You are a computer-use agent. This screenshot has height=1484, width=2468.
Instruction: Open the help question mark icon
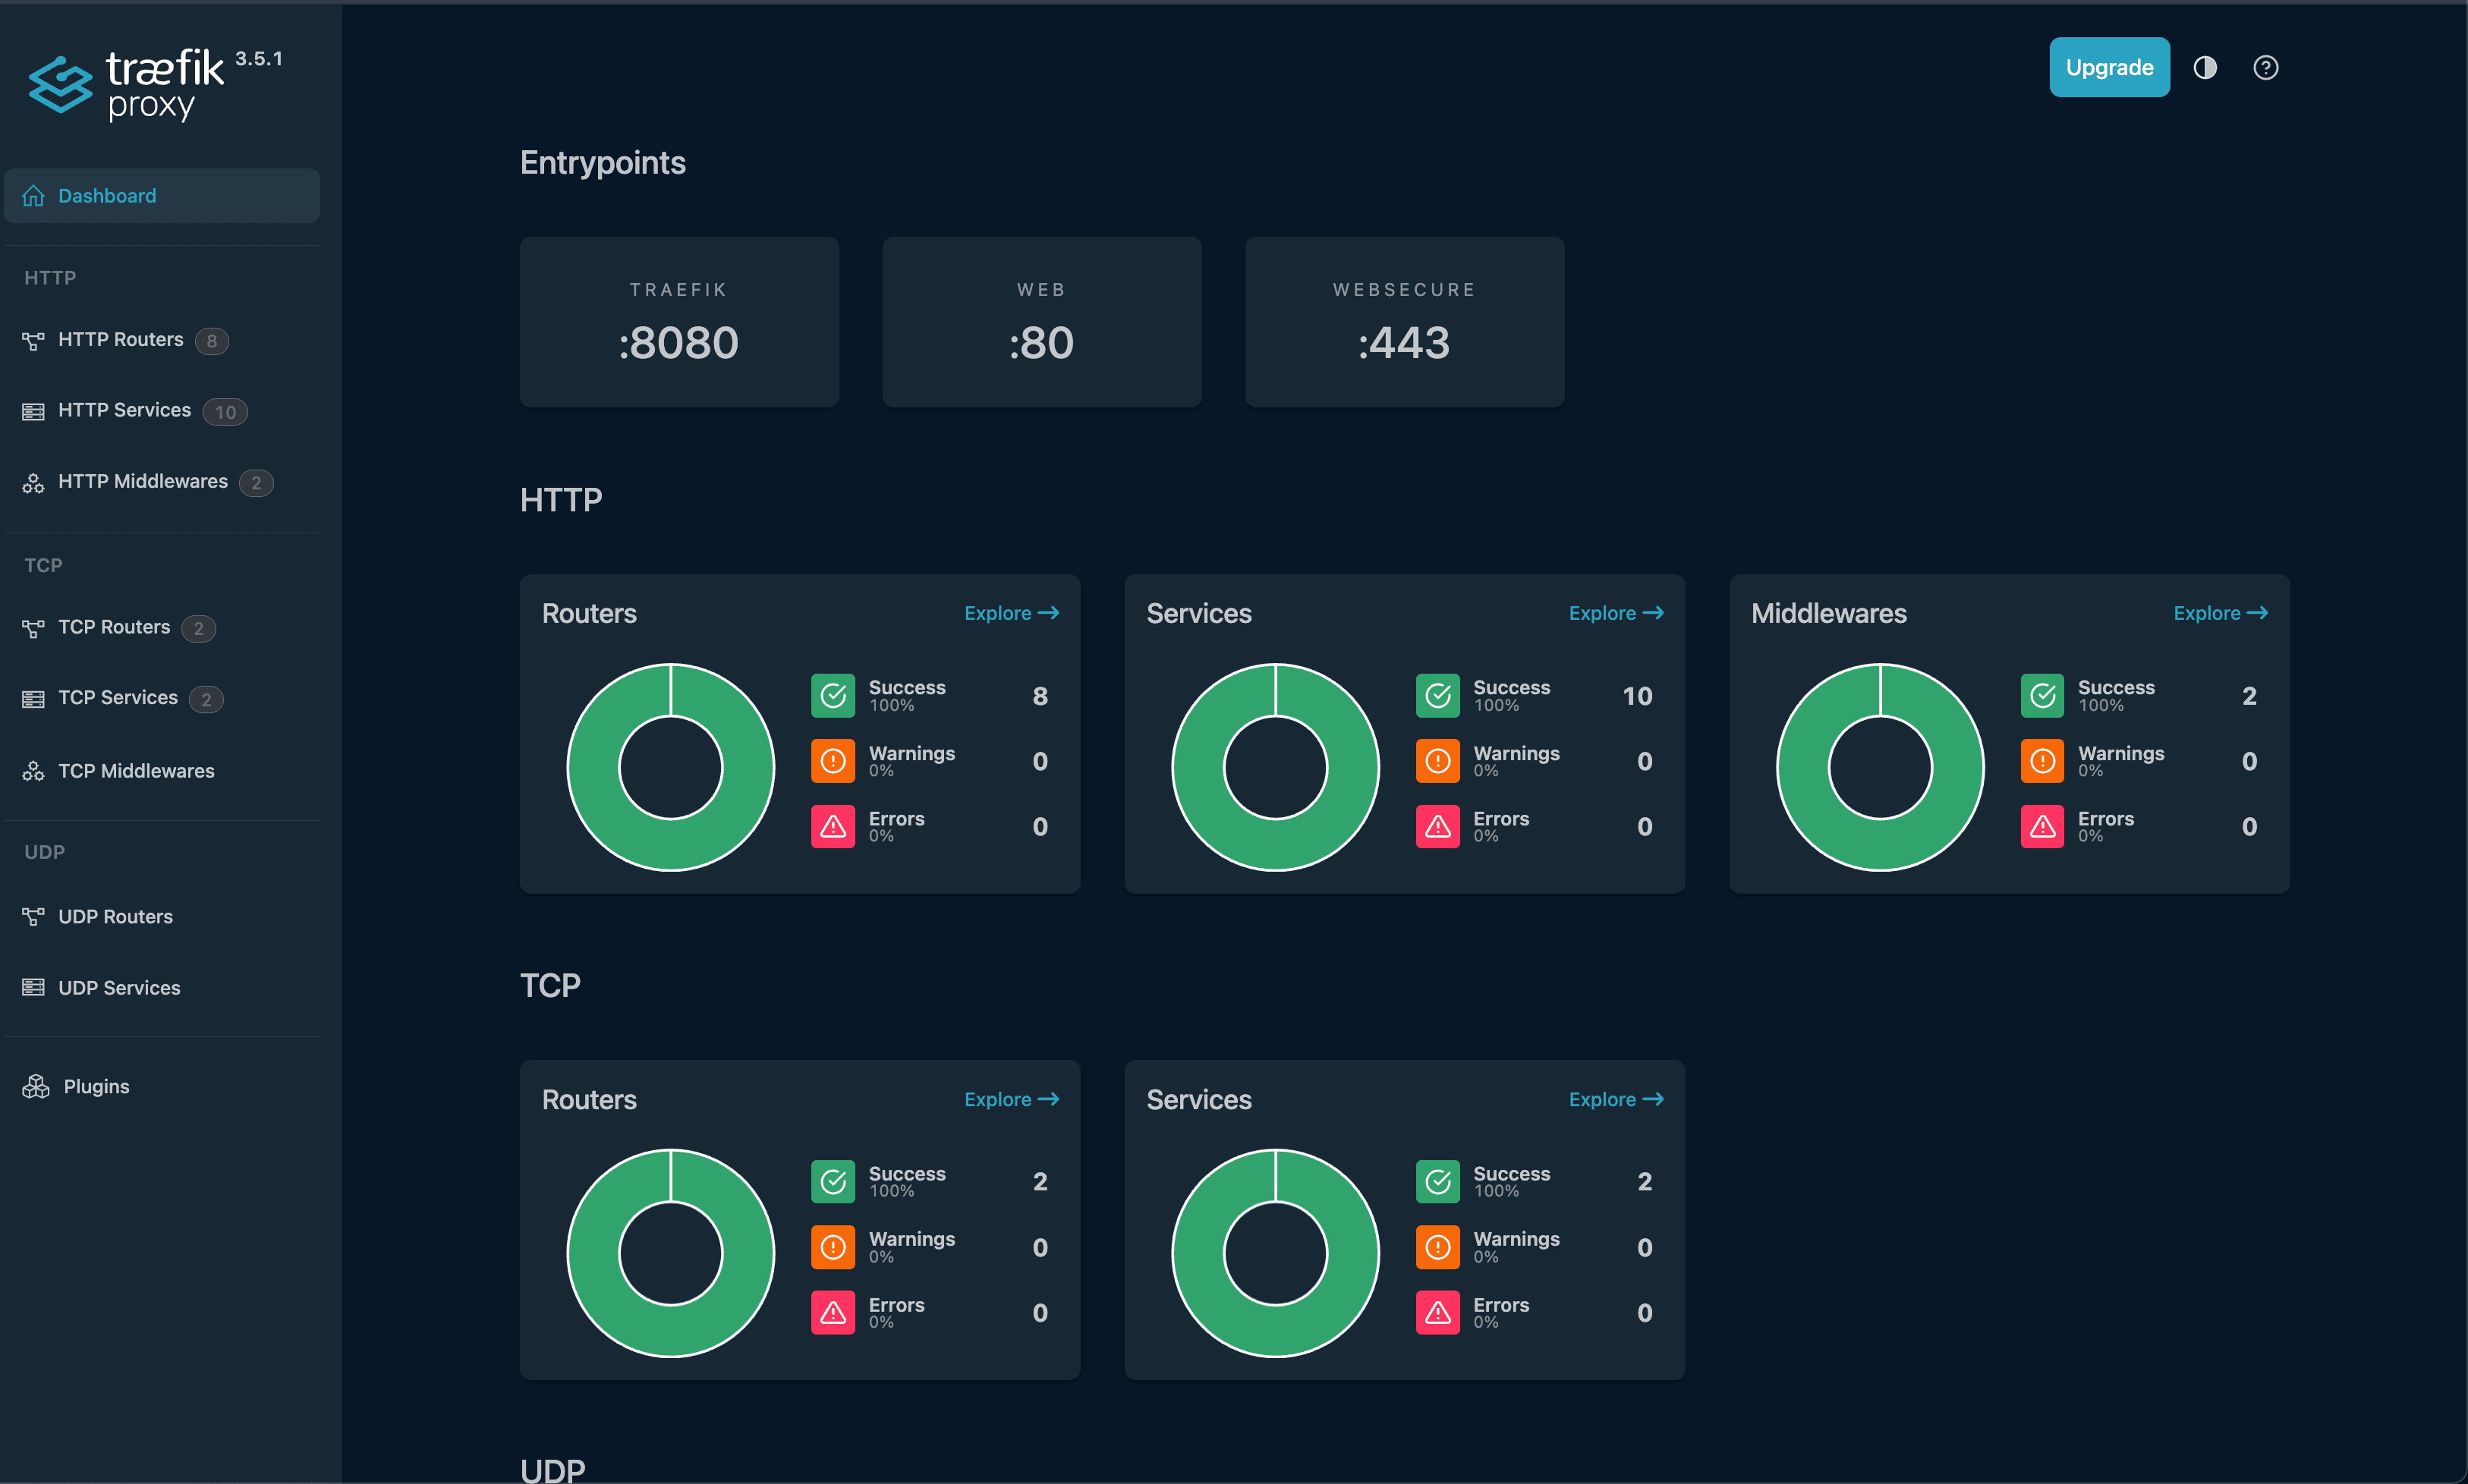pos(2265,67)
